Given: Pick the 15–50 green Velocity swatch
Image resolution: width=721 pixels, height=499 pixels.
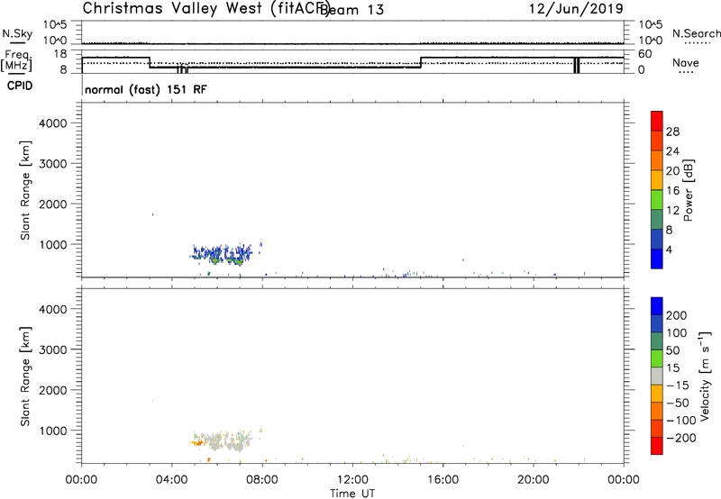Looking at the screenshot, I should (657, 358).
